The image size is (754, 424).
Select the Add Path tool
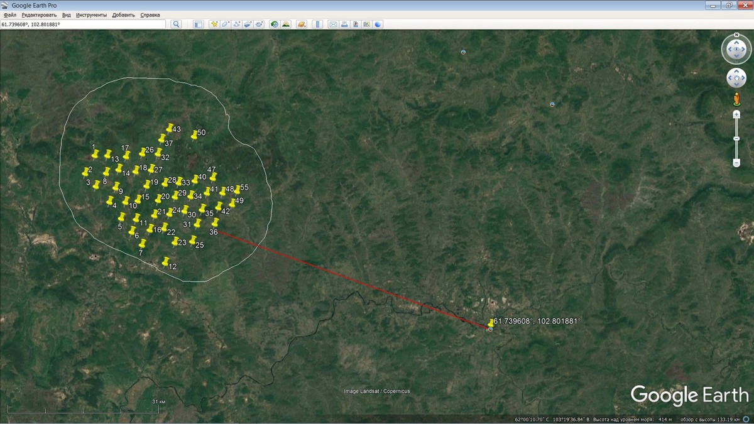tap(237, 24)
